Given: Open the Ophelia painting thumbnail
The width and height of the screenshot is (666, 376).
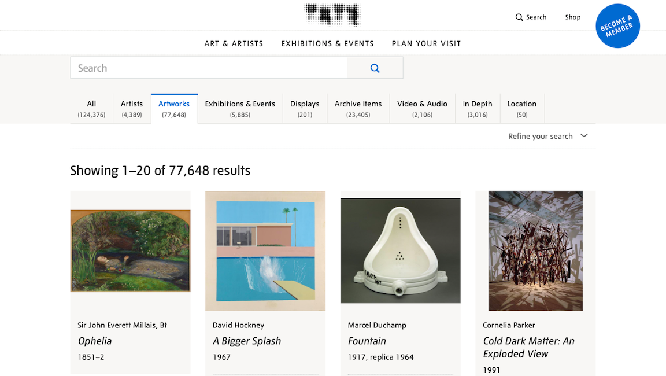Looking at the screenshot, I should [x=130, y=251].
